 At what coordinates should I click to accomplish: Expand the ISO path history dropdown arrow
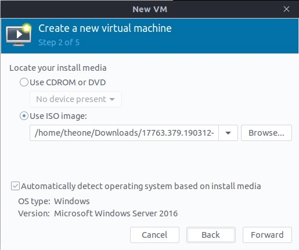tap(228, 133)
